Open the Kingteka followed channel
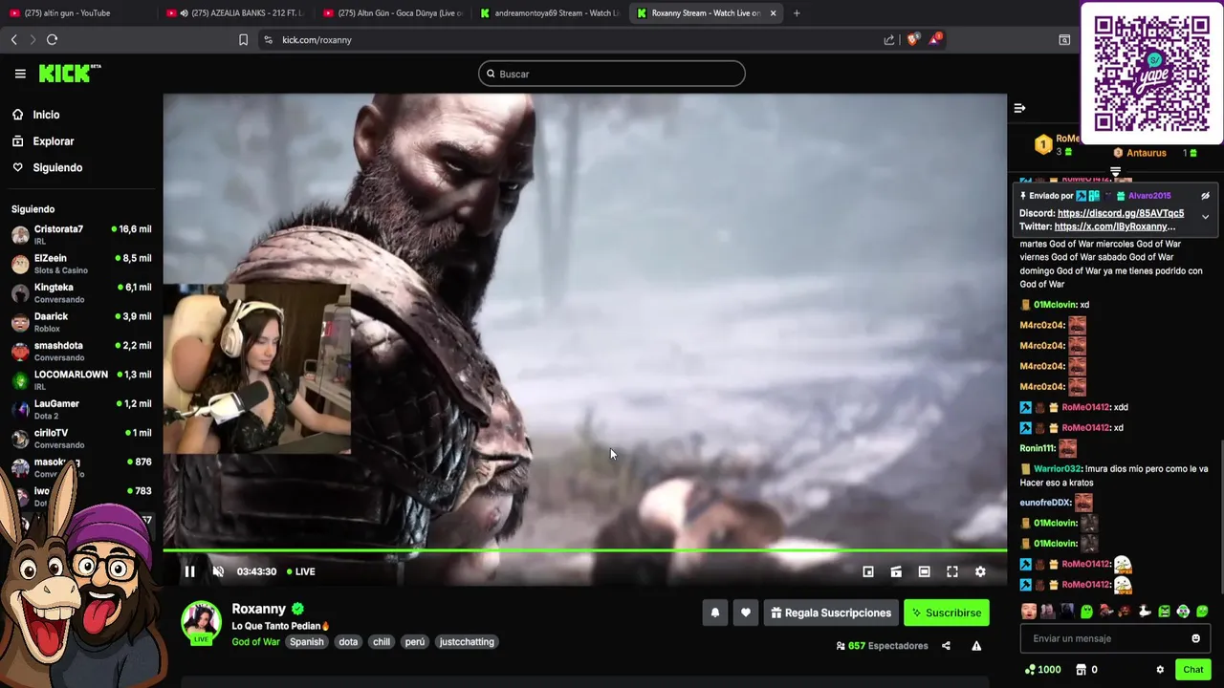The image size is (1224, 688). tap(81, 292)
